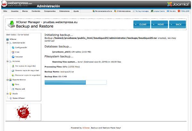192x131 pixels.
Task: Click the Configuración icon in tree
Action: pos(13,47)
